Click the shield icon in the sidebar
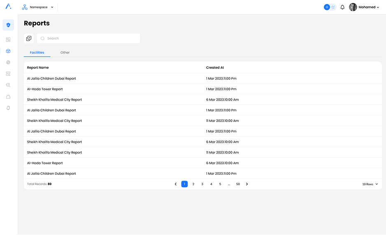Image resolution: width=386 pixels, height=235 pixels. pyautogui.click(x=8, y=25)
